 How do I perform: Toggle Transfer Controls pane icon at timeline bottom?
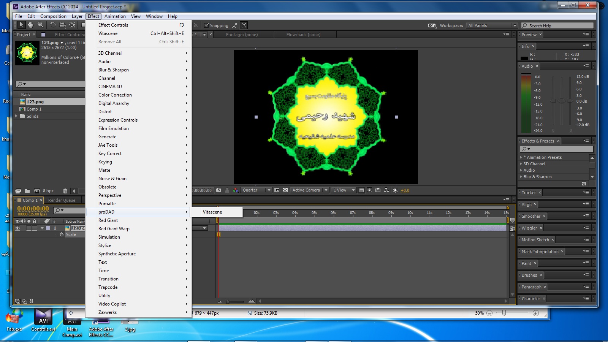(25, 301)
